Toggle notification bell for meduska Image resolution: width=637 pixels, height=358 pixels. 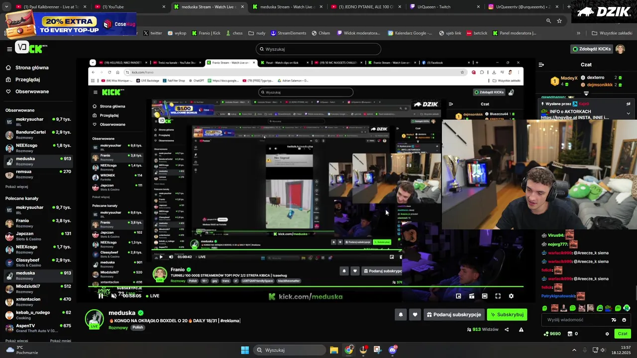pyautogui.click(x=401, y=315)
